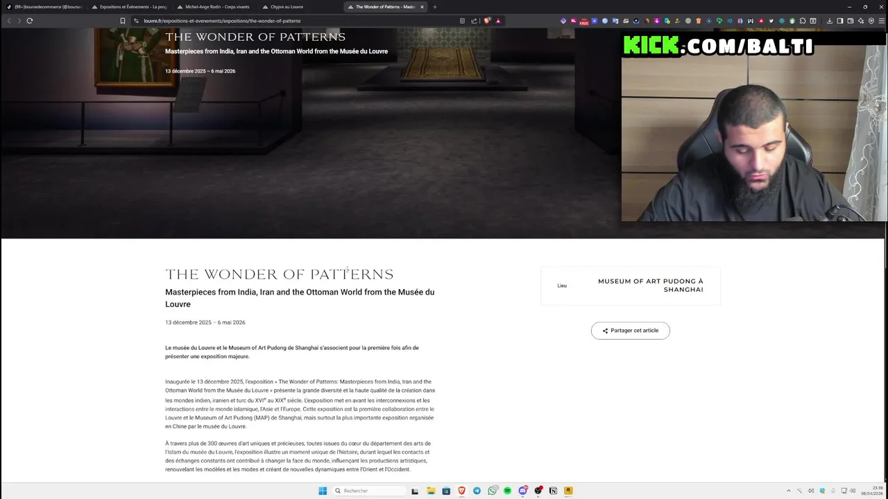Open WhatsApp from the taskbar

492,491
